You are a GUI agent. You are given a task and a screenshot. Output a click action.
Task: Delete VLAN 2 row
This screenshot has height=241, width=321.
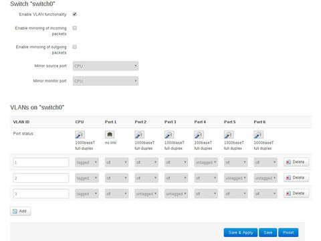coord(296,177)
